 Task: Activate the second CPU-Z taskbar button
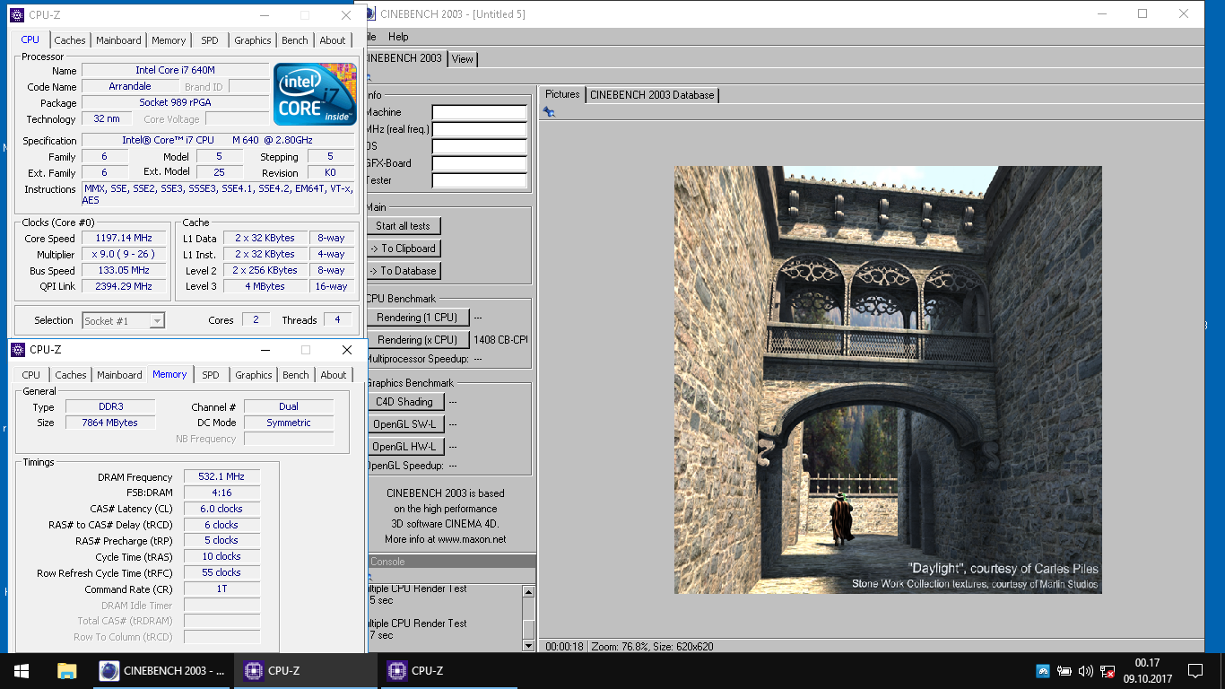click(449, 670)
